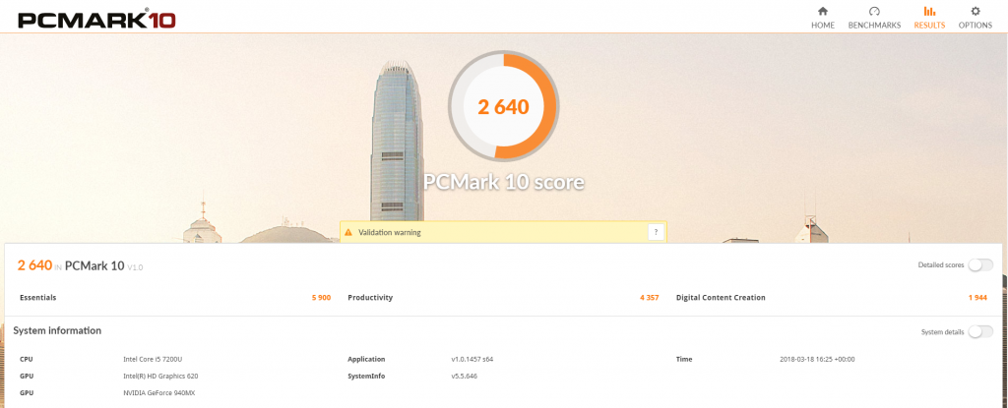
Task: Open the Options gear icon
Action: 976,11
